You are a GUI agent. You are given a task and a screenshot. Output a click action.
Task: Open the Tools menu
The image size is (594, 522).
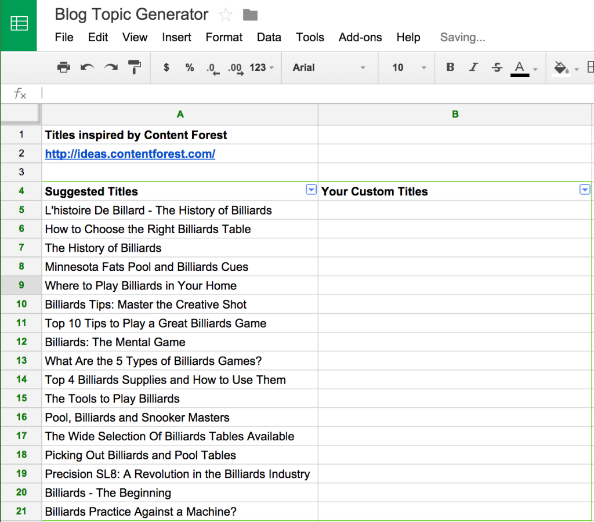pos(310,37)
